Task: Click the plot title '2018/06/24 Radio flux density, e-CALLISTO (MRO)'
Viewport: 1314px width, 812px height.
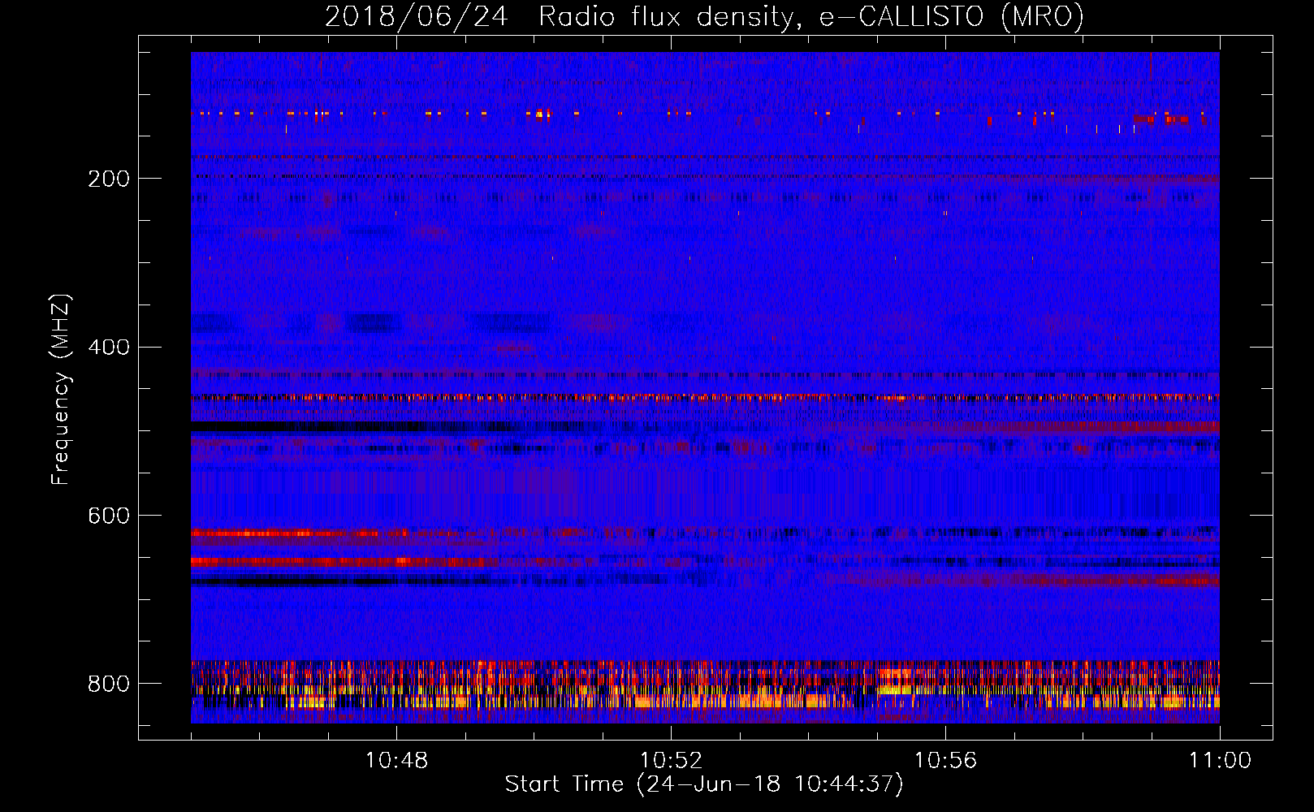Action: coord(704,16)
